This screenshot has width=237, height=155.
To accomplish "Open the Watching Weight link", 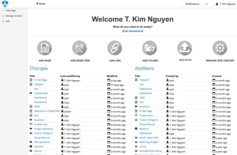I will (x=149, y=142).
